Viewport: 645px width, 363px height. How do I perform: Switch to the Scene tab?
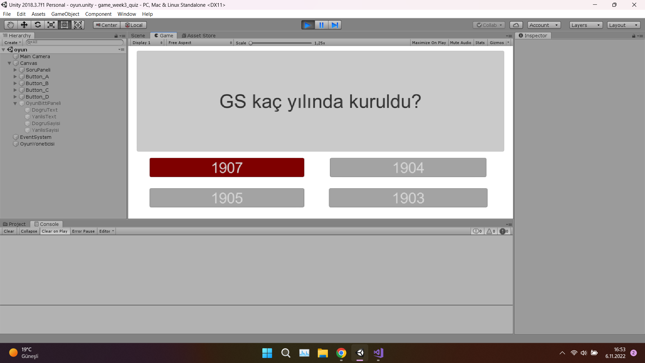coord(138,35)
